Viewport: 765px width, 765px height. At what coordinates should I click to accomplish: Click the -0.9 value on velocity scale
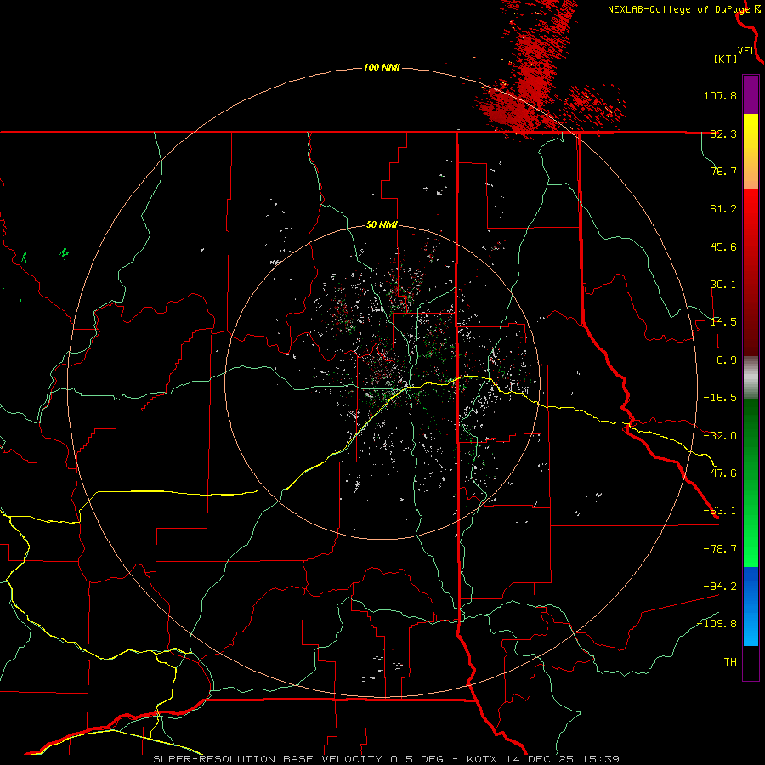[x=723, y=360]
